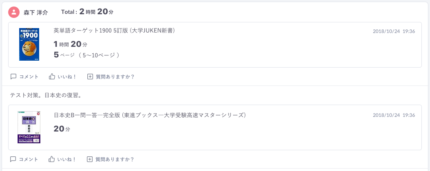Click the thumbs-up icon under 英単語ターゲット1900 entry
Image resolution: width=430 pixels, height=171 pixels.
[52, 77]
